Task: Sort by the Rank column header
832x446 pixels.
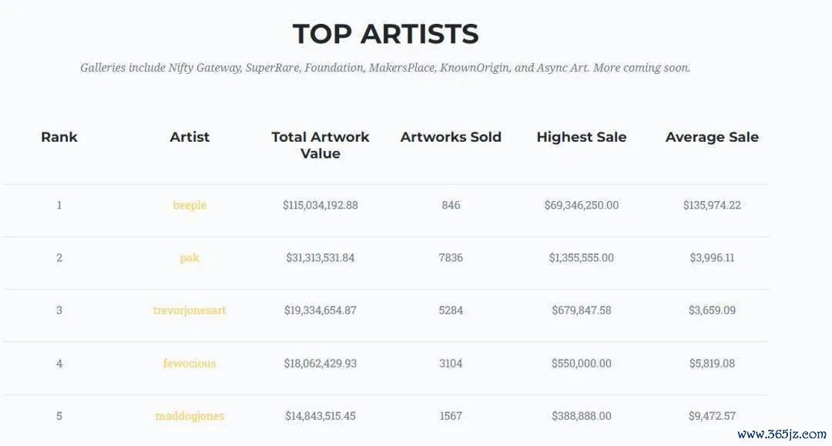Action: [x=59, y=137]
